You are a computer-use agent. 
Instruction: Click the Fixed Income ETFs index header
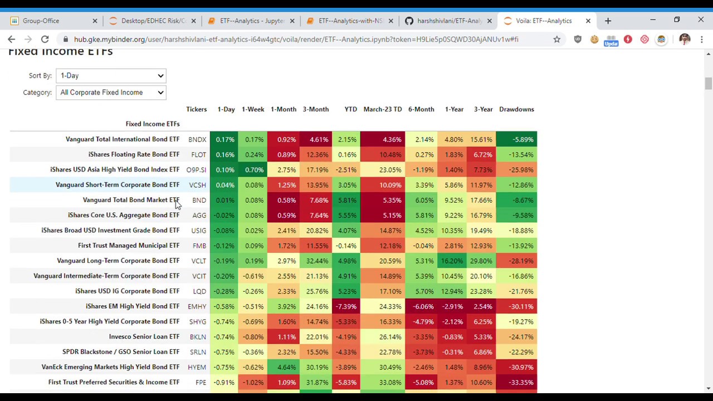(x=153, y=124)
